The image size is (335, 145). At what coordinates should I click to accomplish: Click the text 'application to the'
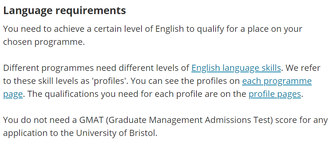point(38,133)
